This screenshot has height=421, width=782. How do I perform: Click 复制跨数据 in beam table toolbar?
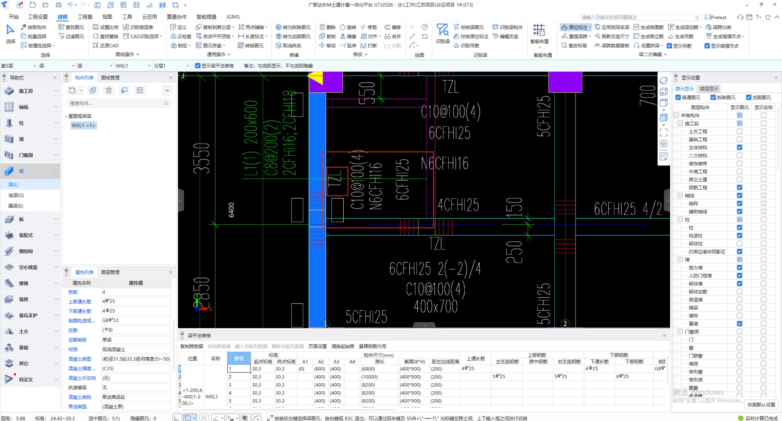point(192,346)
